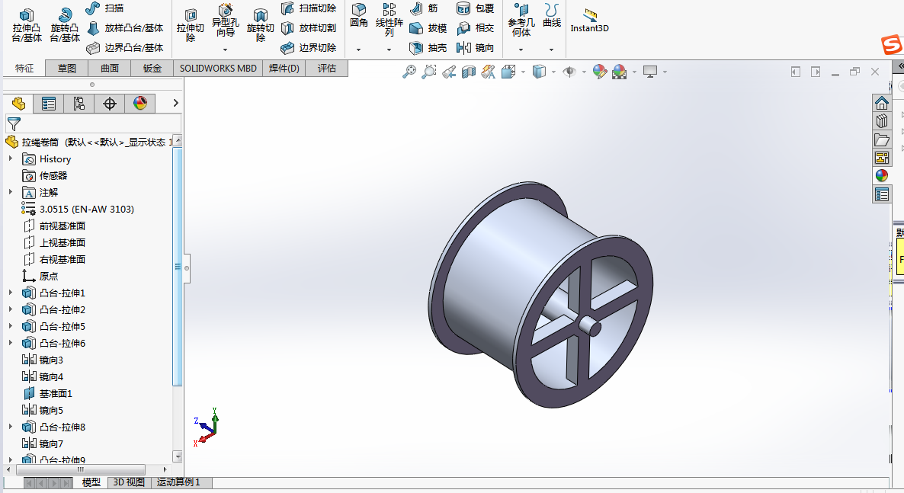The image size is (904, 493).
Task: Select the 基准面1 plane feature
Action: tap(47, 393)
